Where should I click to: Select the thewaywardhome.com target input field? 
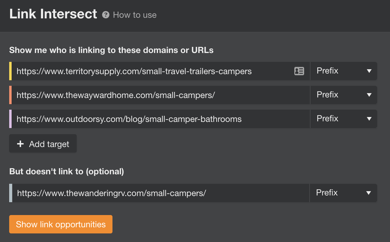tap(153, 95)
